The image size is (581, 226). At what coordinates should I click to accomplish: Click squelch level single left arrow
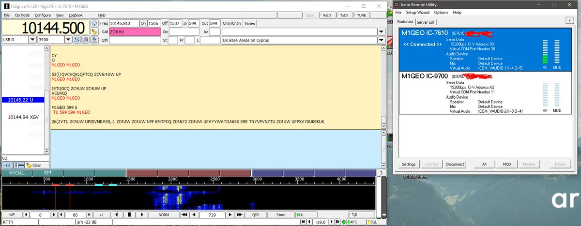(x=309, y=223)
